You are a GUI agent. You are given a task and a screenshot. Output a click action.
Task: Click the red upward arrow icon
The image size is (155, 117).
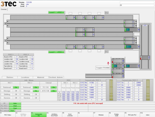(108, 64)
